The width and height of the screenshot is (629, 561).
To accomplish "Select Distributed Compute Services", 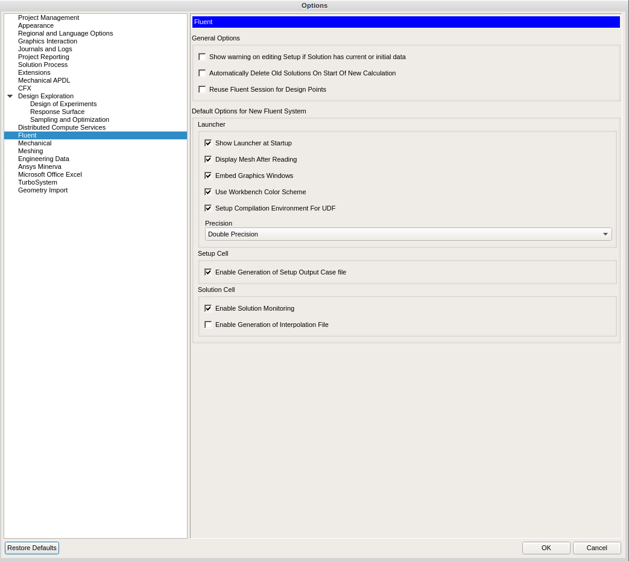I will pyautogui.click(x=62, y=128).
